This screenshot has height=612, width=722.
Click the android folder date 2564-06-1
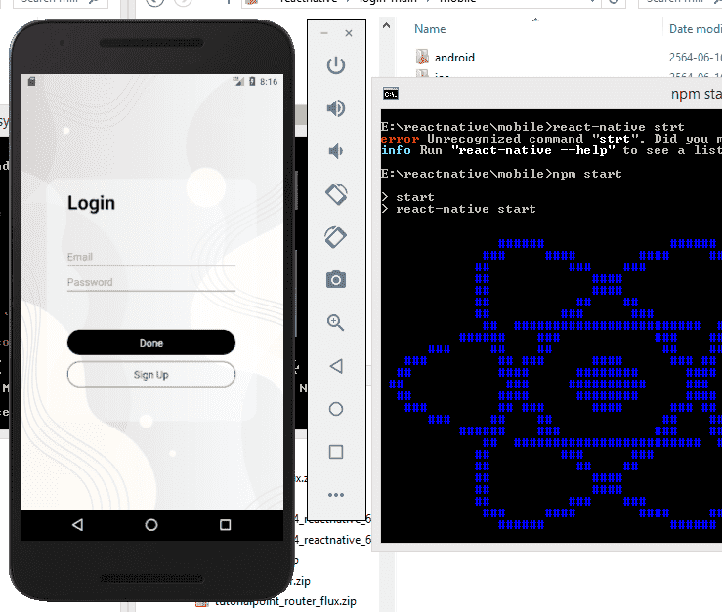pos(696,57)
